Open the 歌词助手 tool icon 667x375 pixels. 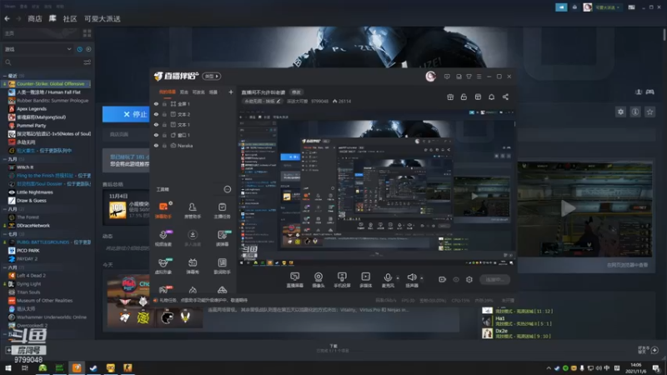point(222,266)
